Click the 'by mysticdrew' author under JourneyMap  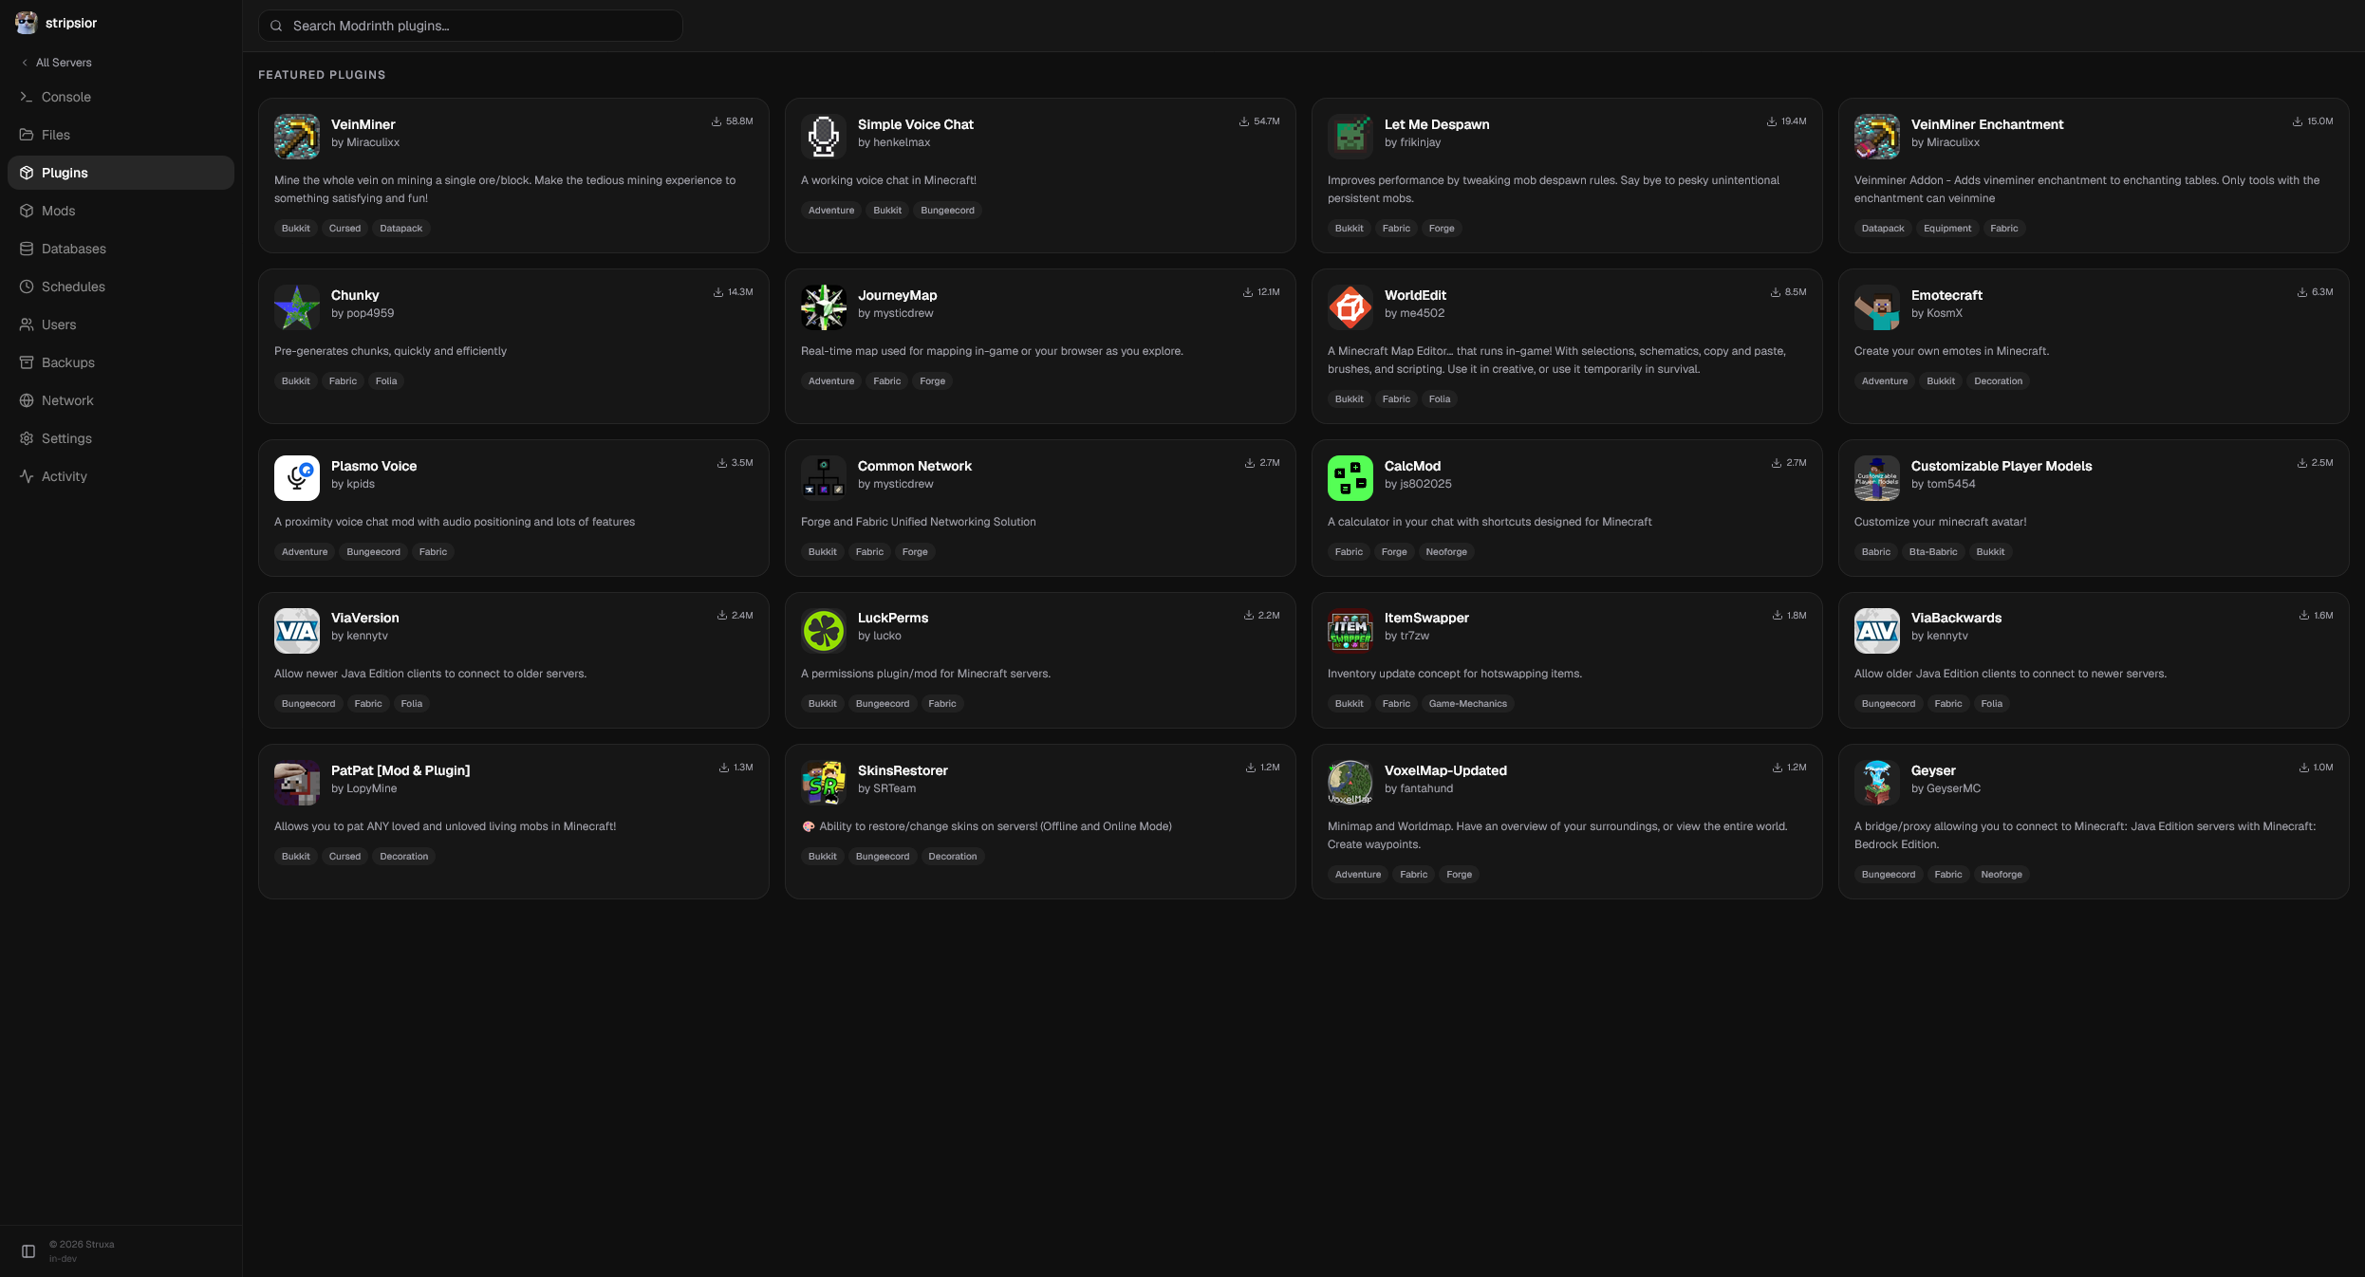coord(896,313)
